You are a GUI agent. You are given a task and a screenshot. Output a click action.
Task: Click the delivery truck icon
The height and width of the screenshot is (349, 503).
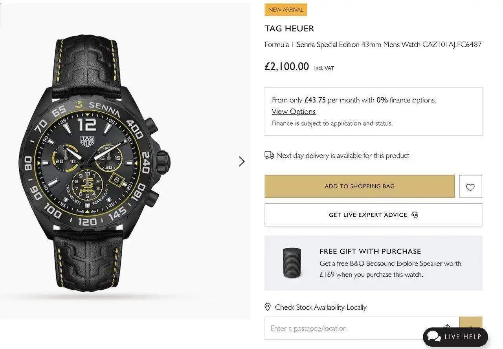(x=269, y=155)
